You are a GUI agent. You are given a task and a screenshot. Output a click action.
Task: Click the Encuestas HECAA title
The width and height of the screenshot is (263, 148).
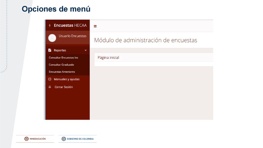click(x=70, y=25)
